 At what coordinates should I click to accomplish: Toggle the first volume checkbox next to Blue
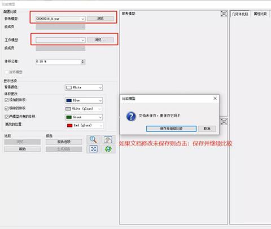point(7,100)
